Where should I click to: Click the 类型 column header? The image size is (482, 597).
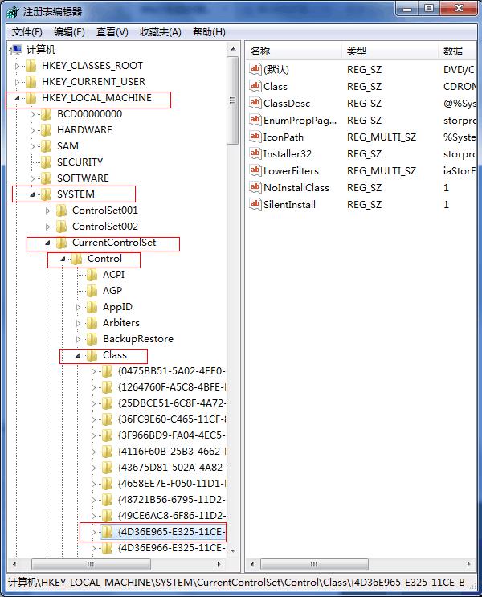point(356,51)
